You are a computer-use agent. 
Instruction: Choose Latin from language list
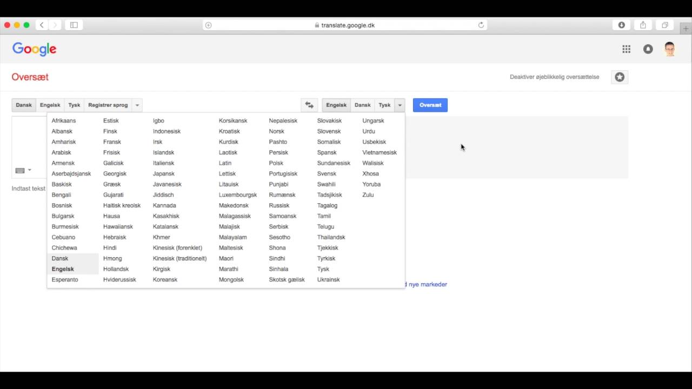[x=225, y=163]
